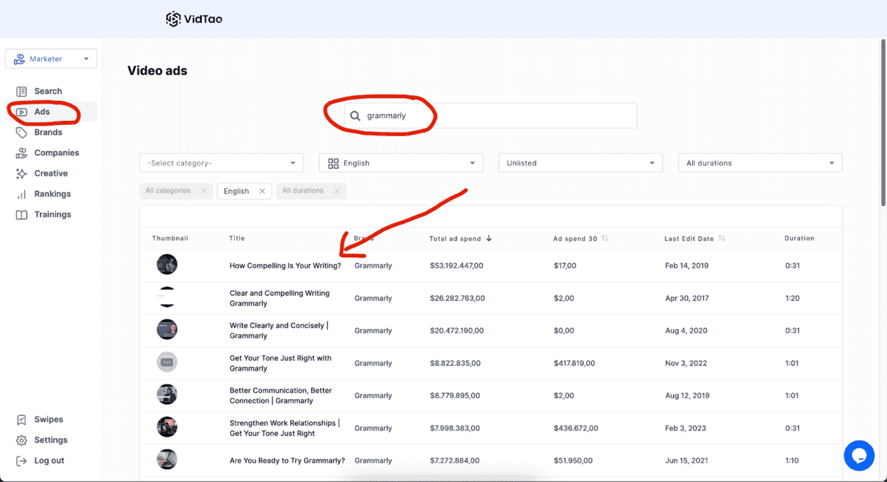
Task: Click the Creative sparkle icon in sidebar
Action: (x=21, y=174)
